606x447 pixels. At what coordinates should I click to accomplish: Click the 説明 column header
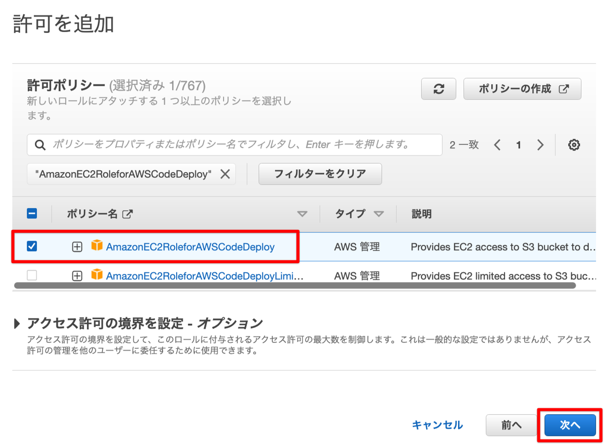click(421, 214)
